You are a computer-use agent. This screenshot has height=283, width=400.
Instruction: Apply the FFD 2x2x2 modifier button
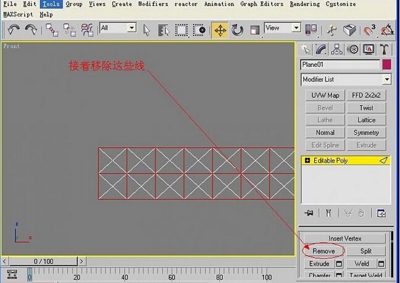tap(366, 95)
